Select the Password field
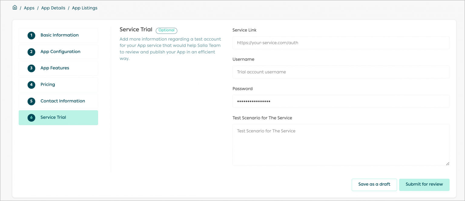Image resolution: width=465 pixels, height=201 pixels. 341,101
